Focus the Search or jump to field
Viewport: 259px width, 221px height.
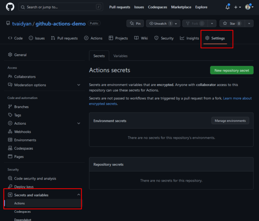point(60,7)
